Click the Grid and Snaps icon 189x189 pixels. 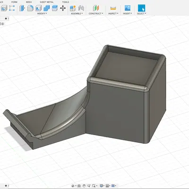pyautogui.click(x=107, y=186)
